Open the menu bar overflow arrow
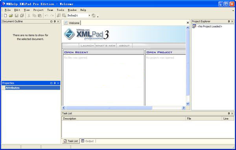This screenshot has height=150, width=236. 233,11
